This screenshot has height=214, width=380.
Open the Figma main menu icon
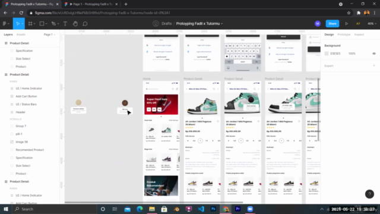point(4,24)
